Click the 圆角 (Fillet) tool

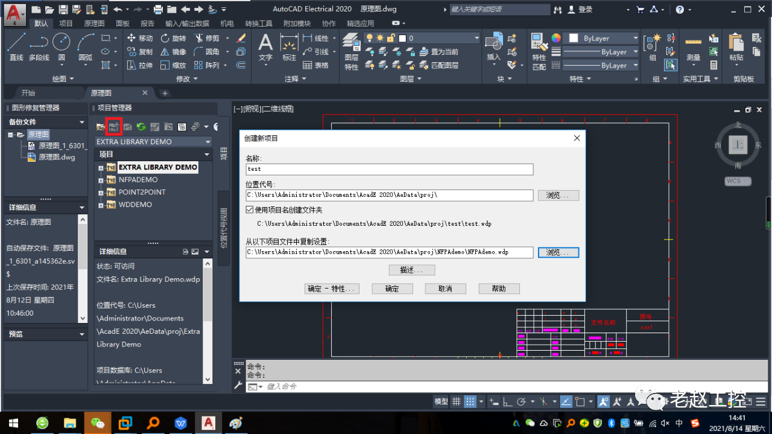207,52
